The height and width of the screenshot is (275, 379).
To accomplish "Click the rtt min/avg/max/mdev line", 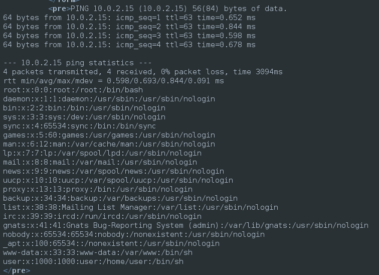I will pyautogui.click(x=113, y=81).
